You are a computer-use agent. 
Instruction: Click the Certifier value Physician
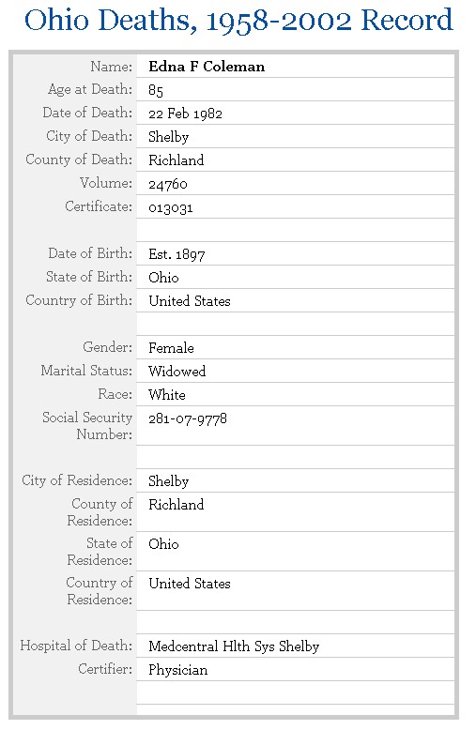click(x=178, y=670)
